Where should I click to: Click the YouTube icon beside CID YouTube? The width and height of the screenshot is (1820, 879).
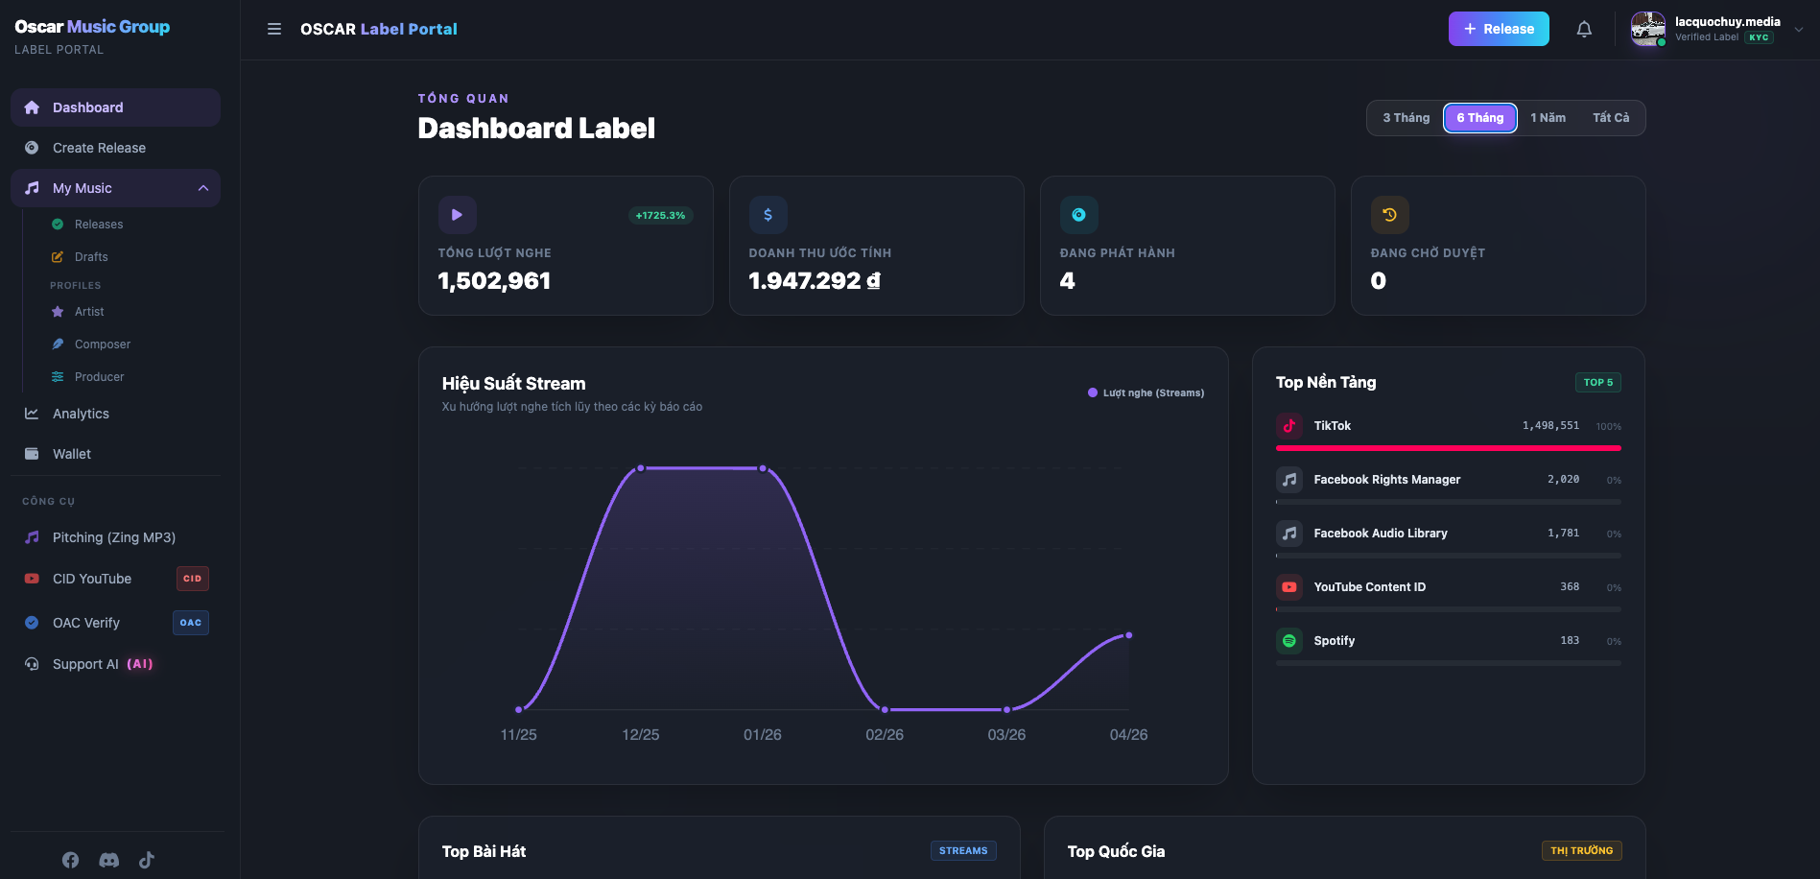[32, 579]
